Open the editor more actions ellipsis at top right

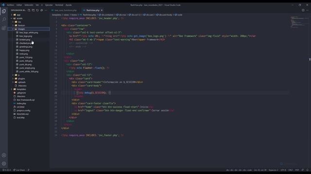[x=307, y=10]
